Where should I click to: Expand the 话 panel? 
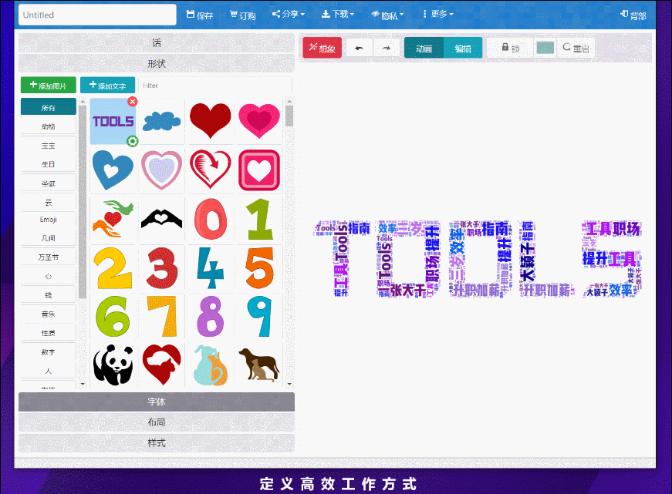click(157, 43)
